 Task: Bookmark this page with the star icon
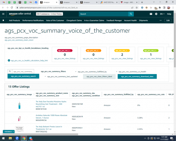[137, 8]
